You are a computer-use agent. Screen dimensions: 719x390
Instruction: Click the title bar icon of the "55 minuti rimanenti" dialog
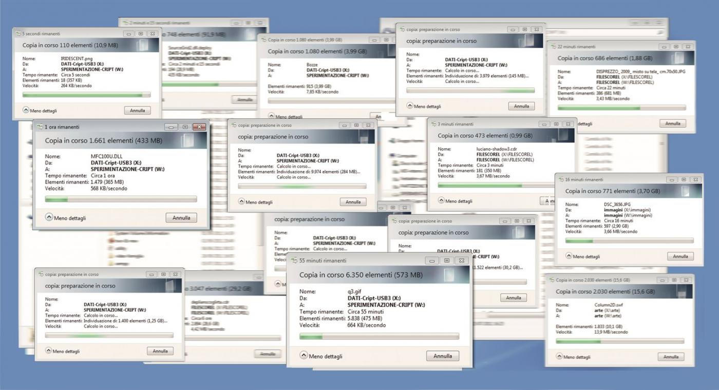coord(294,261)
